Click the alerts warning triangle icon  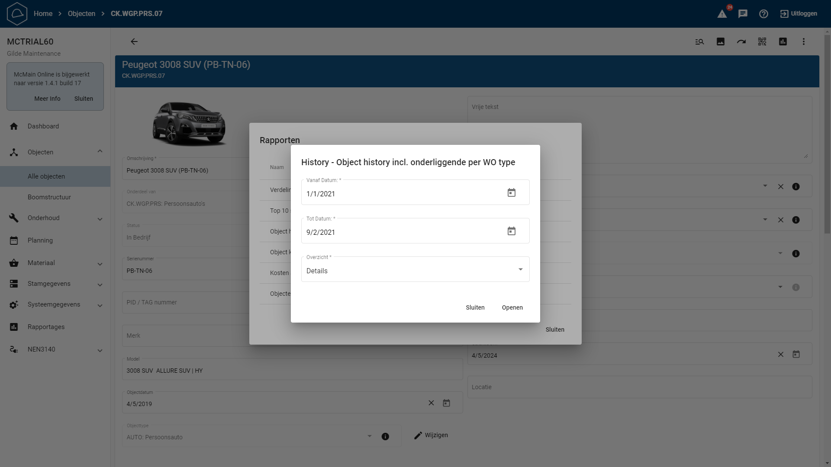[722, 14]
